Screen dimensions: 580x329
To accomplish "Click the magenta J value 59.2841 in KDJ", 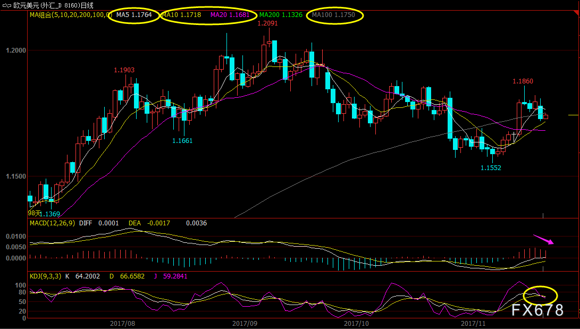I will click(x=175, y=276).
